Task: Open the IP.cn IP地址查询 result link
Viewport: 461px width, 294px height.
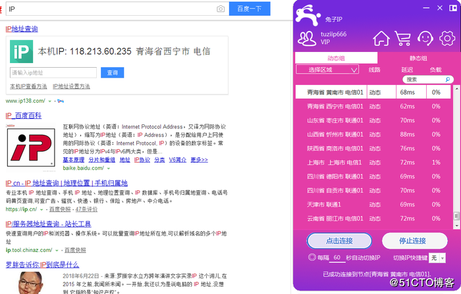Action: [67, 184]
